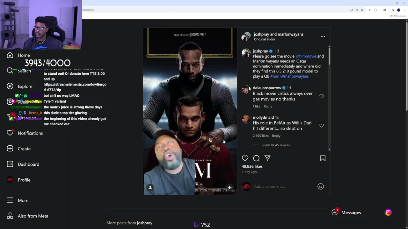The height and width of the screenshot is (229, 408).
Task: Toggle video sound speaker icon
Action: (230, 188)
